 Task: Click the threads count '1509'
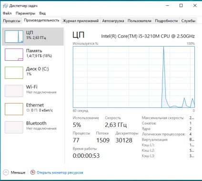103,140
